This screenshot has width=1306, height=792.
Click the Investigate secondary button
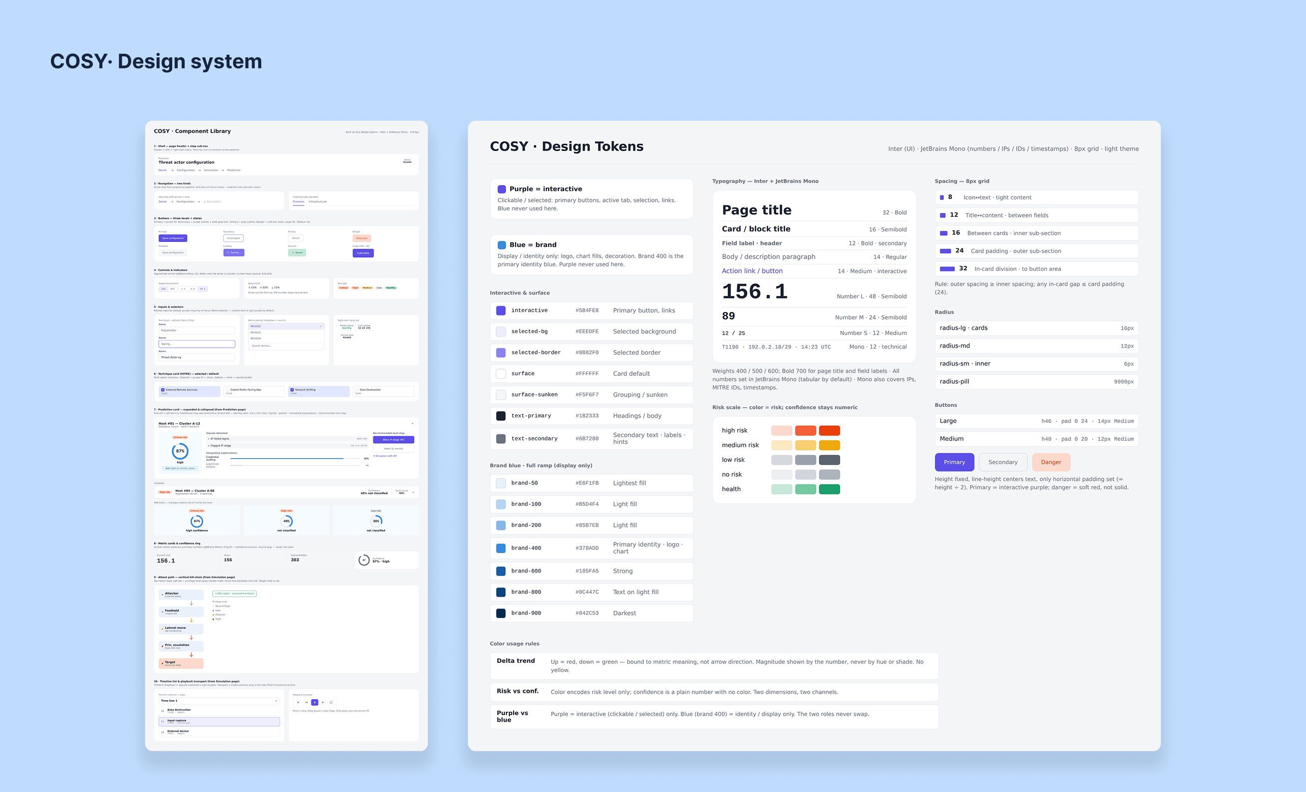click(234, 238)
